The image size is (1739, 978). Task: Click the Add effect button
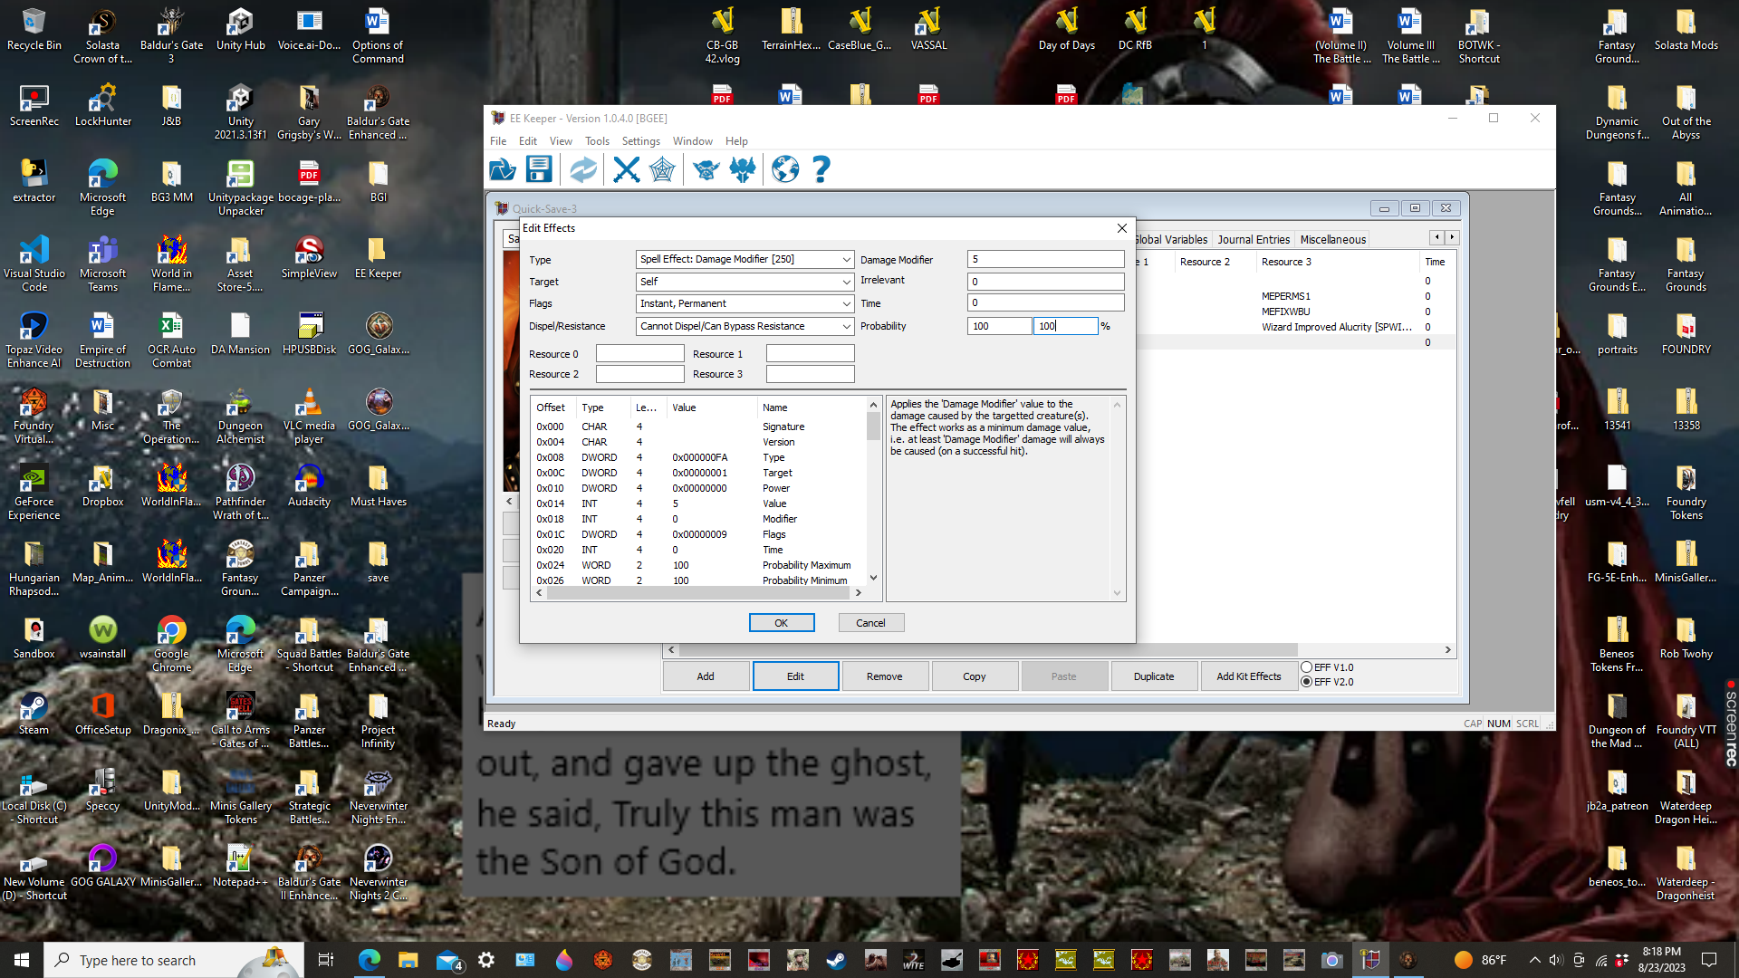coord(706,676)
